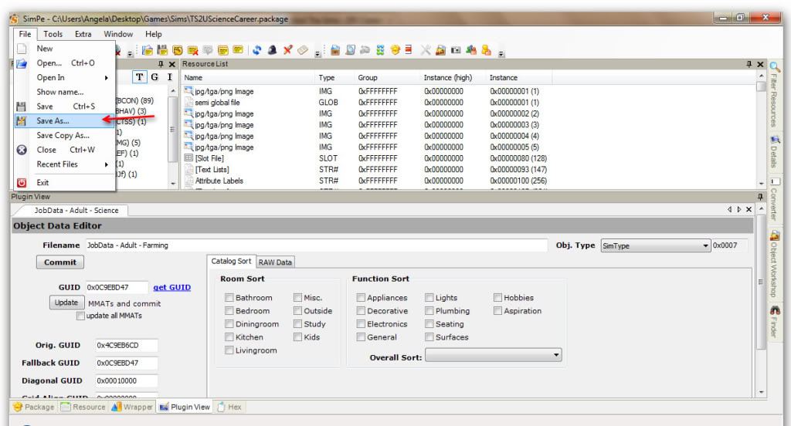791x426 pixels.
Task: Click the Update button
Action: point(66,303)
